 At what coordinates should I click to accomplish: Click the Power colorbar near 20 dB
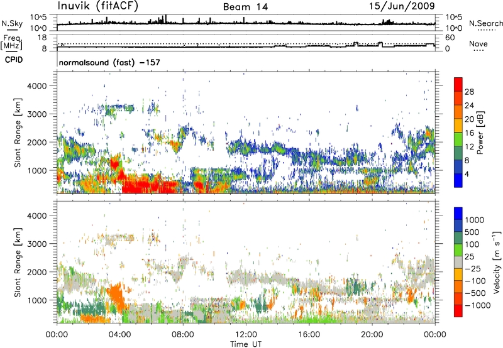pos(458,119)
